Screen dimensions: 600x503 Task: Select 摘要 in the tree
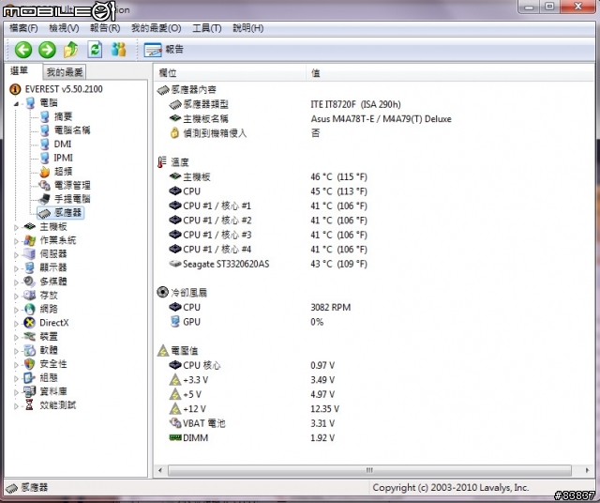tap(63, 116)
